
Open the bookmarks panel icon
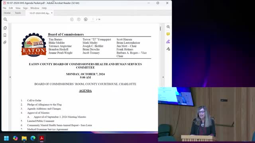pos(5,35)
